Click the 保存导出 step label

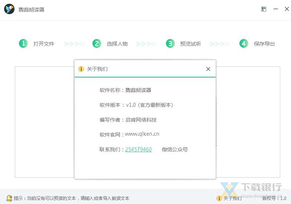click(264, 44)
